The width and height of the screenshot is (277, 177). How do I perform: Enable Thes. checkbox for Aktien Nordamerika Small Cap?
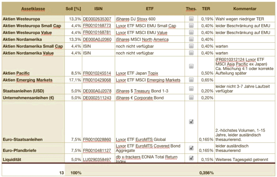click(191, 46)
